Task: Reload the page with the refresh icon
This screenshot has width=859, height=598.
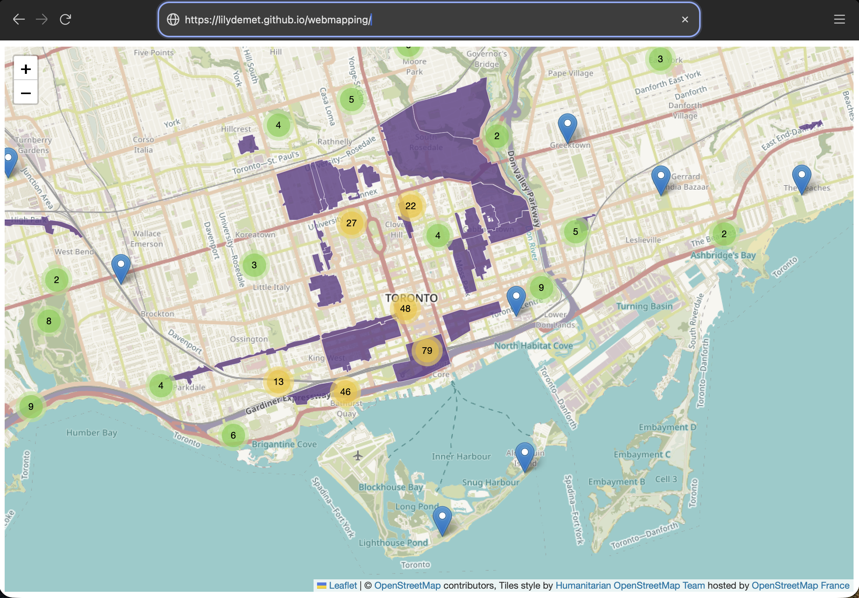Action: 65,19
